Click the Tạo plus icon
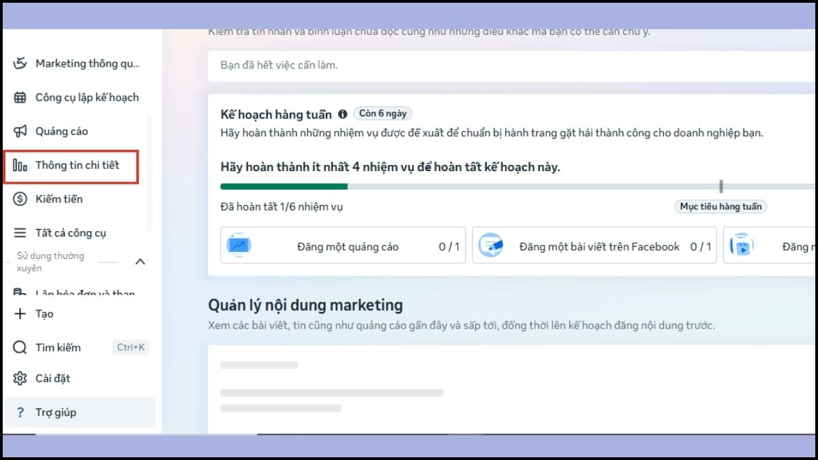The image size is (818, 460). click(x=20, y=314)
